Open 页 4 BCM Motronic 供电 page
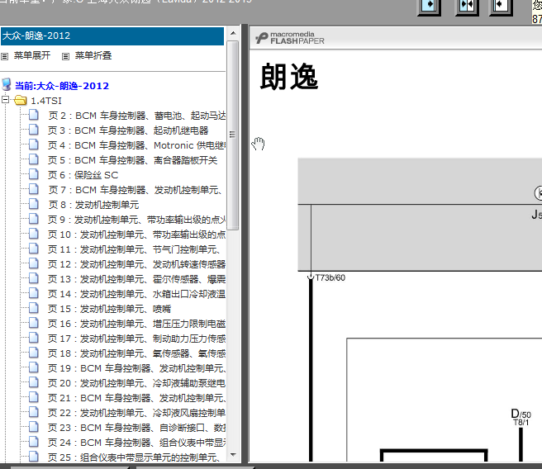542x469 pixels. (137, 145)
